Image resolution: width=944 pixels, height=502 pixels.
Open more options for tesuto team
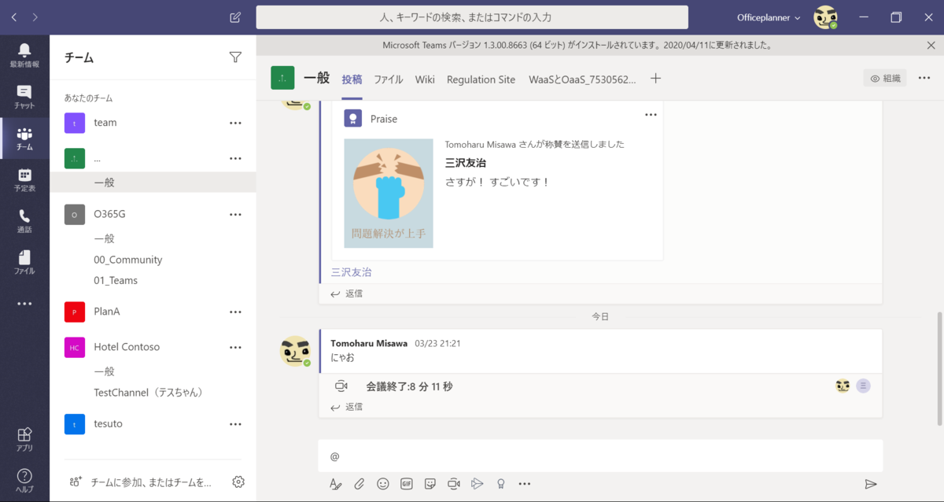point(235,424)
